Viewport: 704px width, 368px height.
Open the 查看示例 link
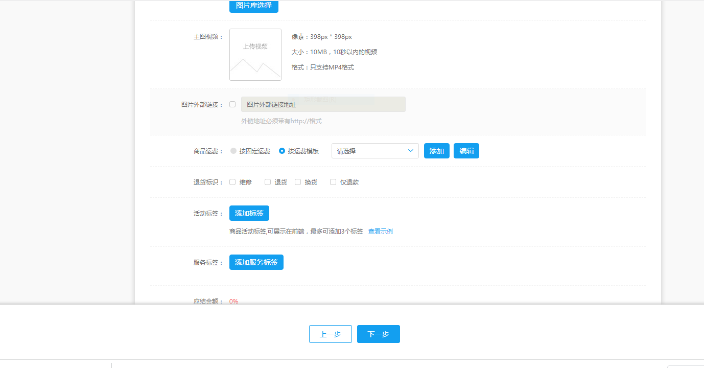pyautogui.click(x=380, y=232)
